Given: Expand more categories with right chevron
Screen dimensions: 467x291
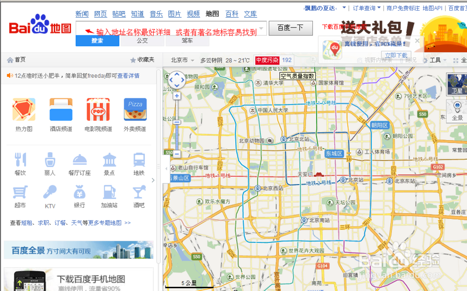Looking at the screenshot, I should click(153, 180).
